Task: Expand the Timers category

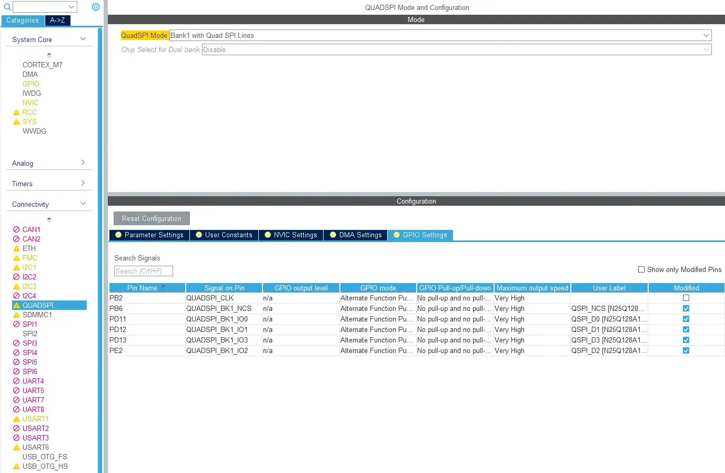Action: click(x=83, y=183)
